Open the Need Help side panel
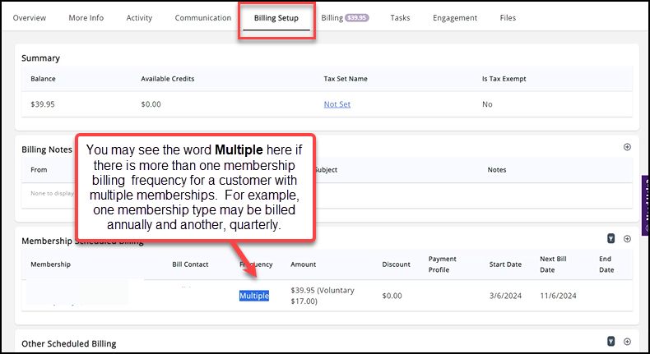Viewport: 650px width, 354px height. point(645,205)
